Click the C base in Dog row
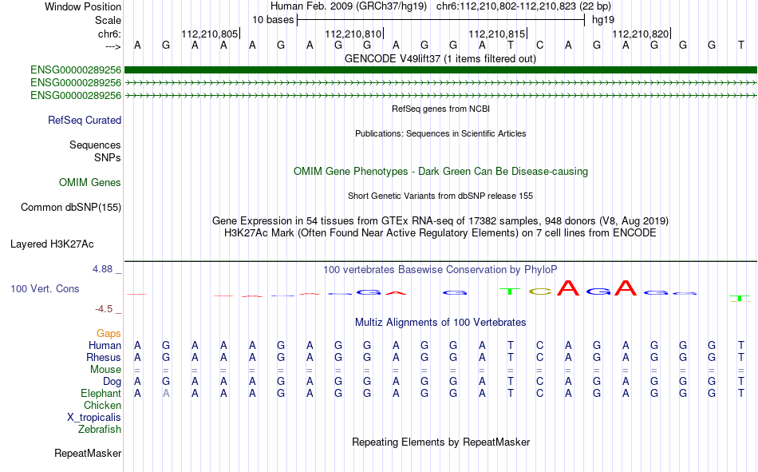This screenshot has width=758, height=472. click(x=540, y=382)
